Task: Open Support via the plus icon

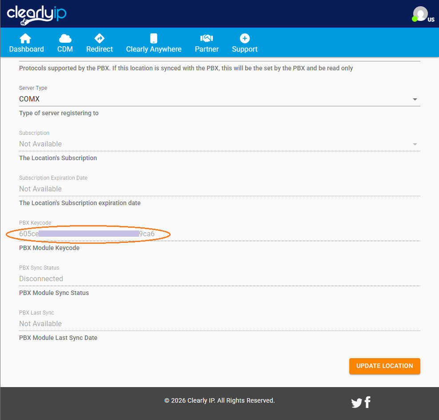Action: (x=245, y=38)
